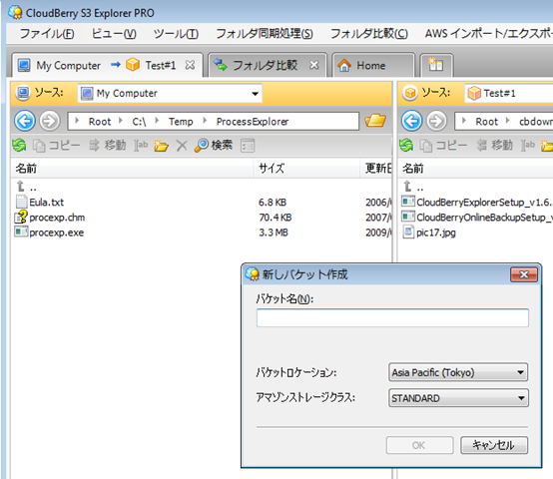
Task: Open the バケットロケーション Asia Pacific (Tokyo) dropdown
Action: (x=458, y=372)
